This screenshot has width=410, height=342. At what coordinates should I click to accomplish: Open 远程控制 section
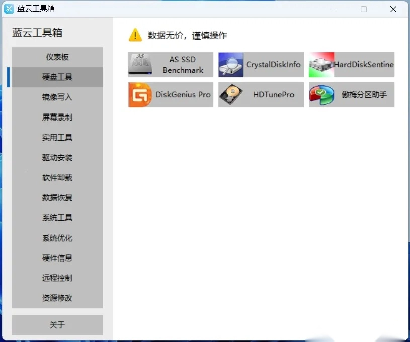coord(57,278)
